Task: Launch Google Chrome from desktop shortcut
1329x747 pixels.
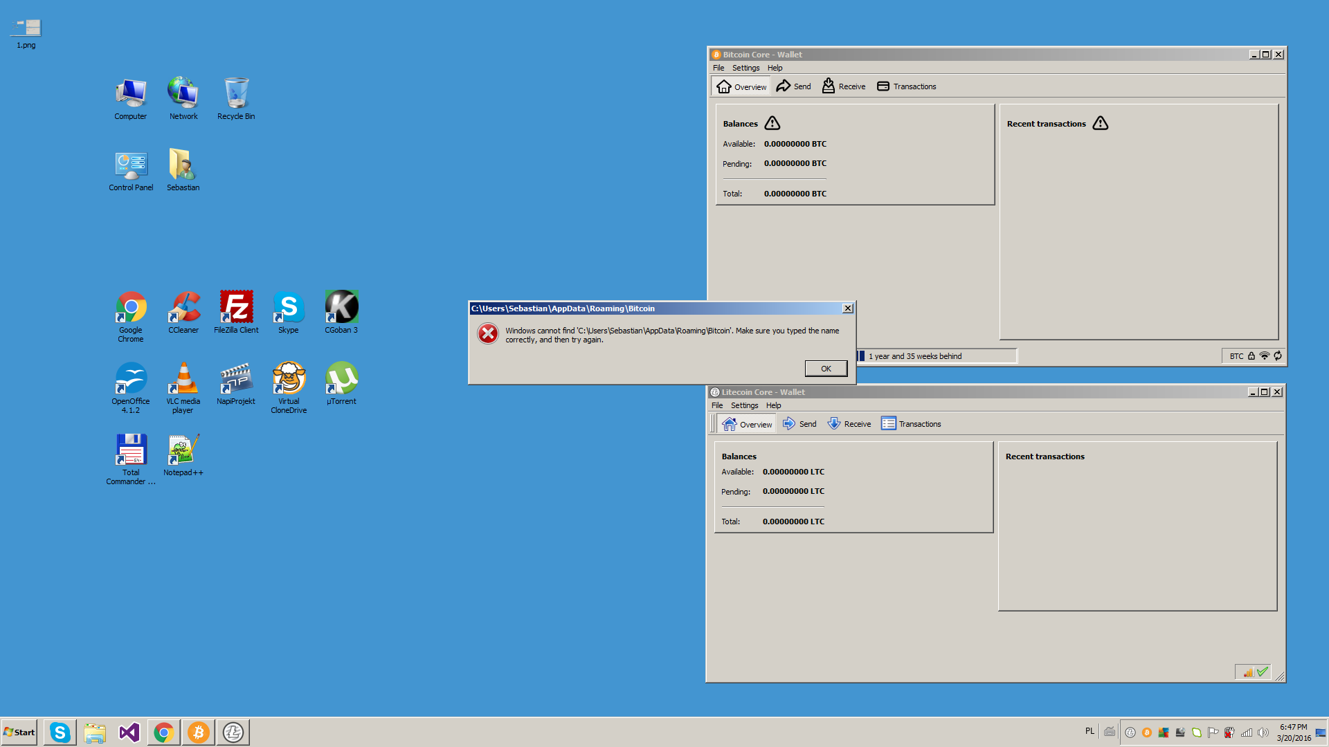Action: [x=131, y=316]
